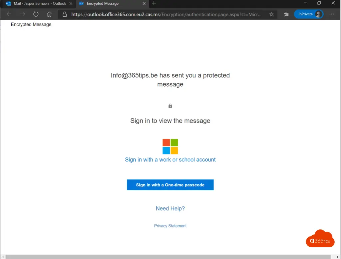Close the Mail - Jasper Bernaers tab
The image size is (341, 259).
coord(71,3)
